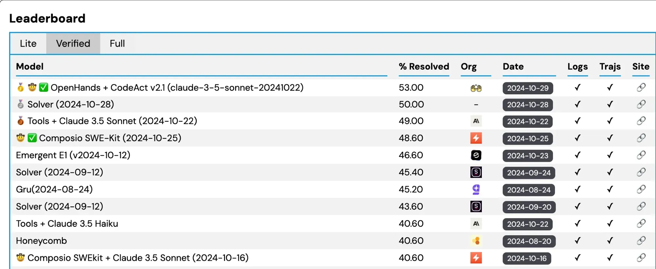656x269 pixels.
Task: Click the 2024-10-23 date badge
Action: [x=528, y=156]
